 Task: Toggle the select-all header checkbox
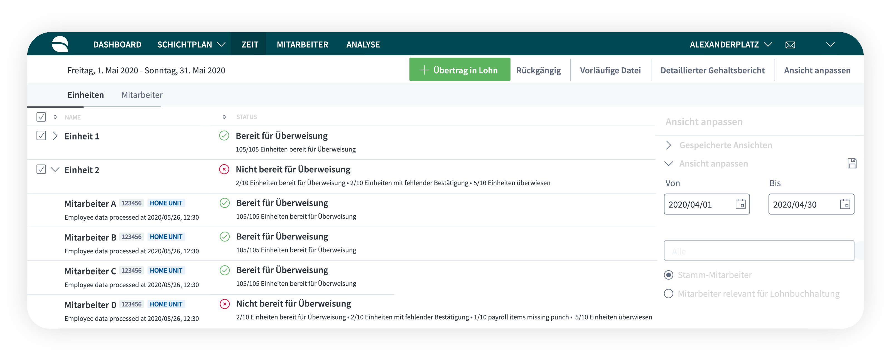[x=41, y=117]
